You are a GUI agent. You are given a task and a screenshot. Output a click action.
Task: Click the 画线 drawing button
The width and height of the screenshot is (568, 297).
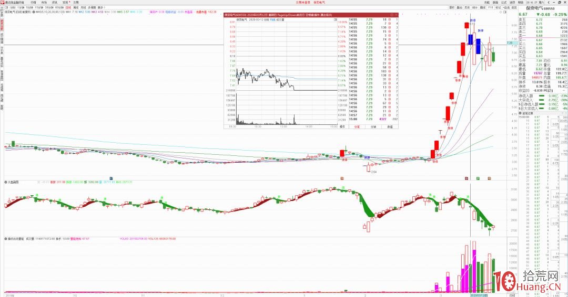point(483,7)
